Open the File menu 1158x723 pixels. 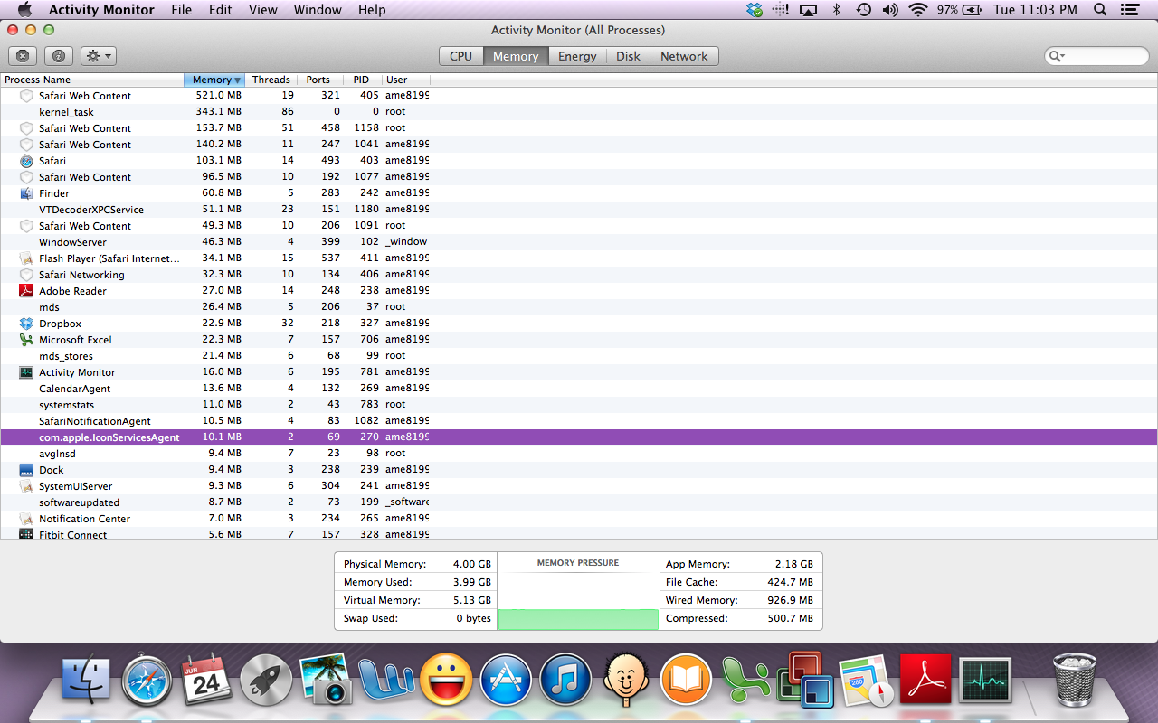coord(182,10)
